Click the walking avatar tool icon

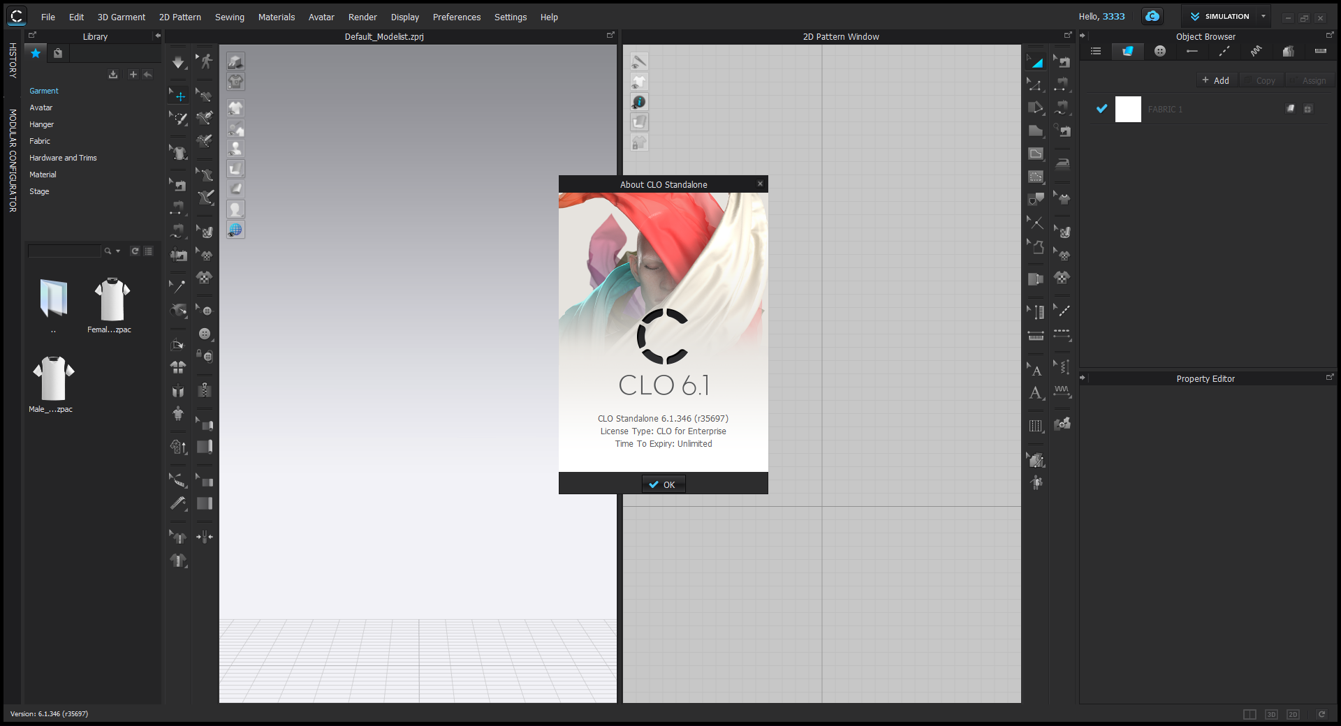205,62
